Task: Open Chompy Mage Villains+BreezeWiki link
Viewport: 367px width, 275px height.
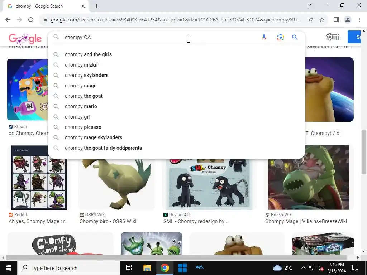Action: pyautogui.click(x=306, y=221)
